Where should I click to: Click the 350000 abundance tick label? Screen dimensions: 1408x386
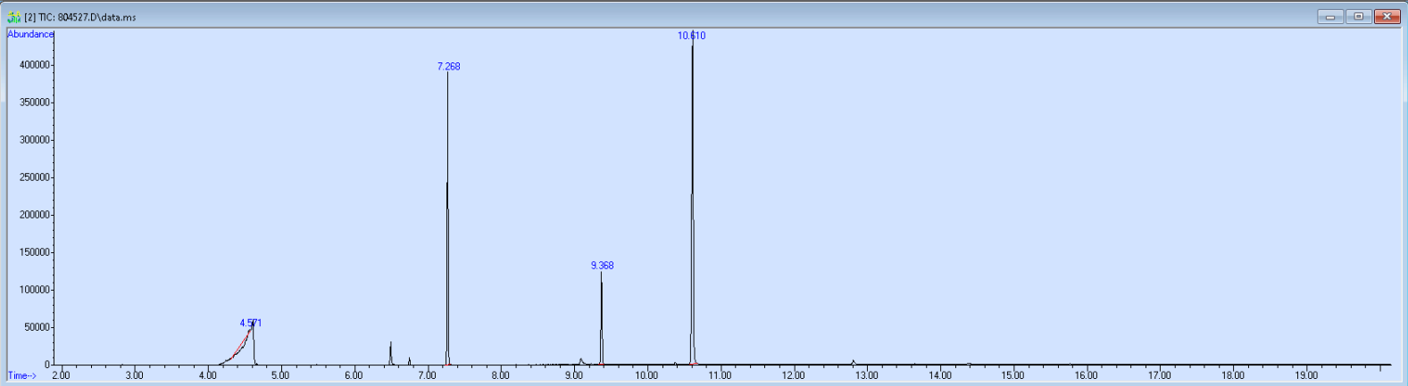(x=35, y=103)
